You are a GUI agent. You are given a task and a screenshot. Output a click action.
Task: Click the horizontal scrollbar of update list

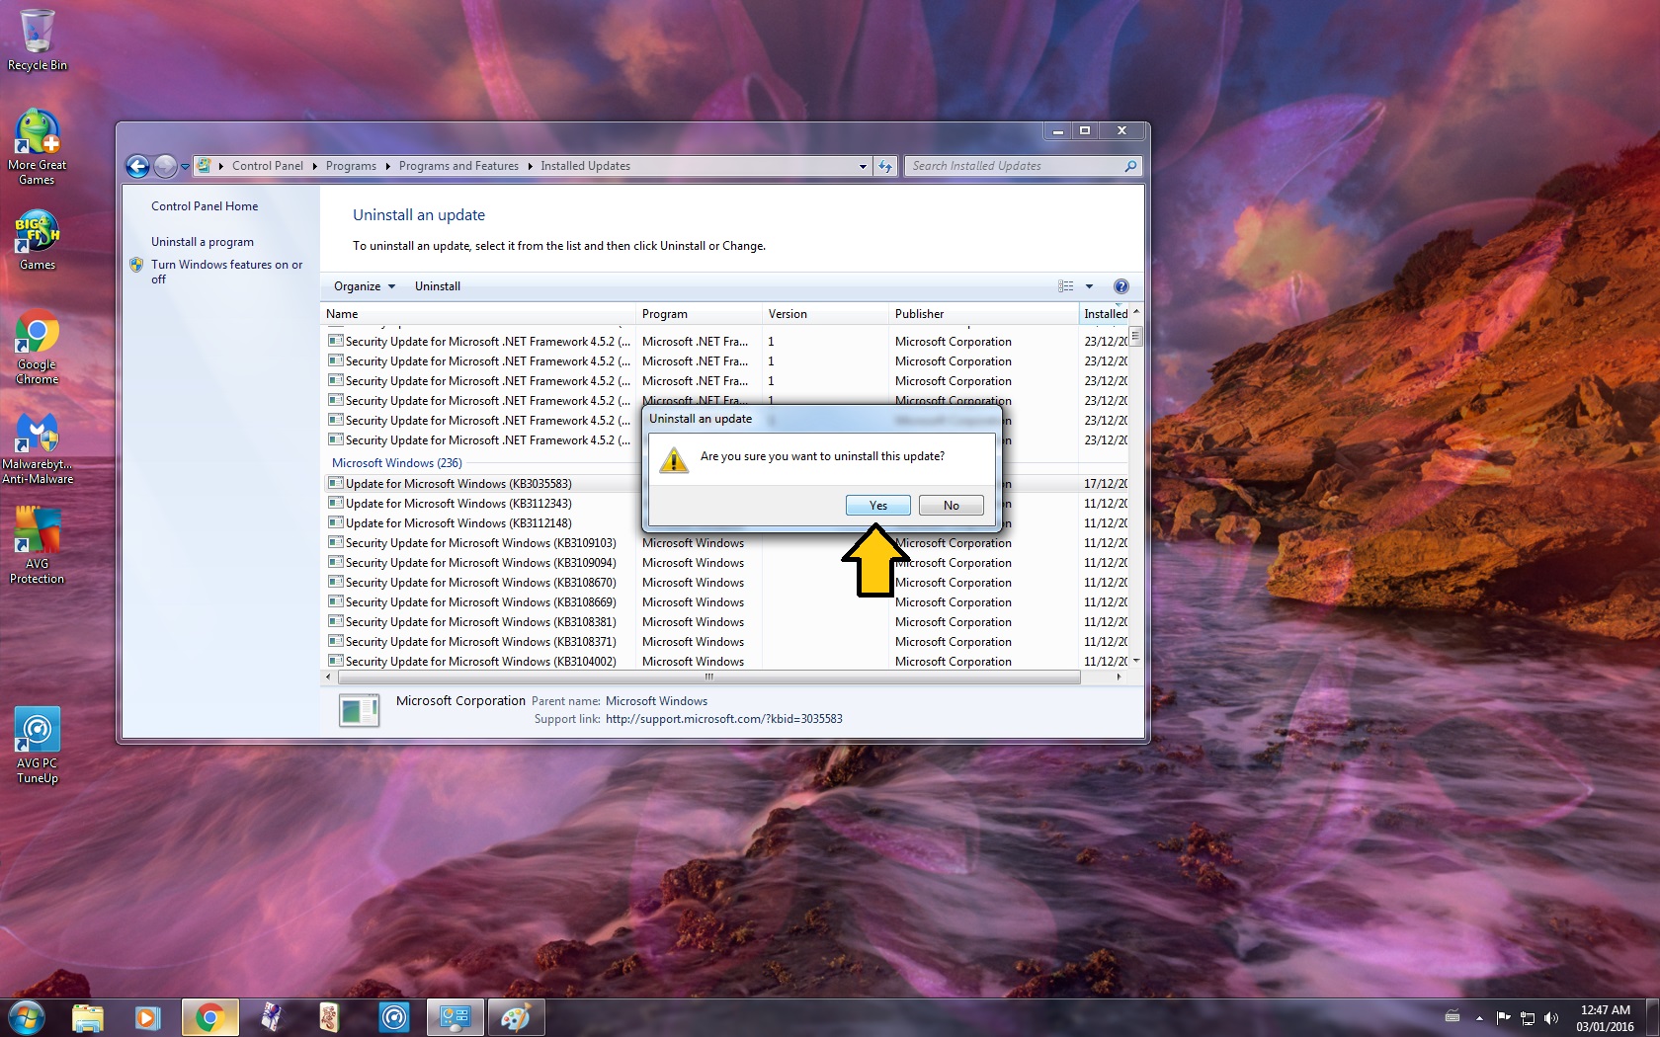[708, 678]
